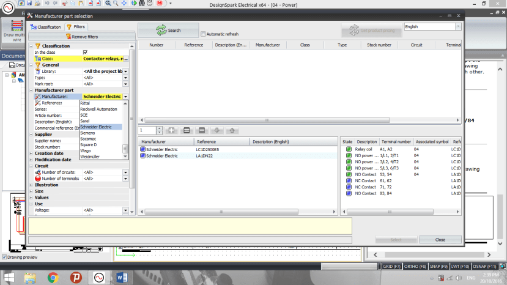The width and height of the screenshot is (507, 285).
Task: Click the remove part minus button
Action: (x=202, y=130)
